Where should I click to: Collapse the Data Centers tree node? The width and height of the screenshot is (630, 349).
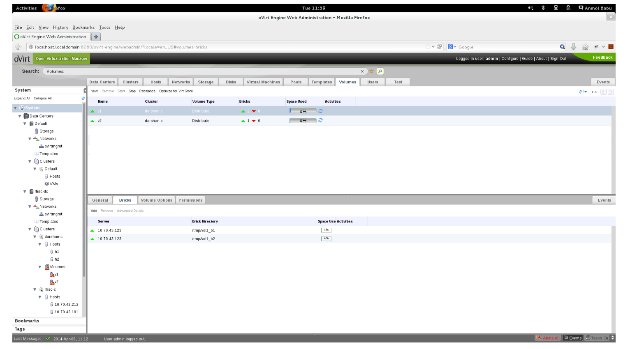[20, 116]
